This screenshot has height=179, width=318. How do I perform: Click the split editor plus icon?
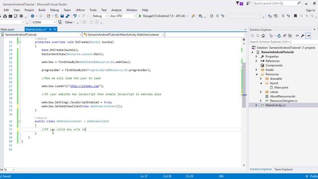click(244, 40)
